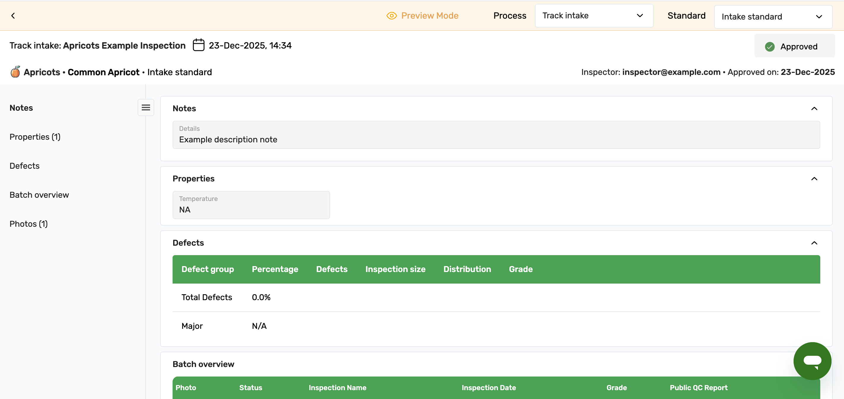The image size is (844, 399).
Task: Jump to Batch overview in the sidebar
Action: [x=39, y=195]
